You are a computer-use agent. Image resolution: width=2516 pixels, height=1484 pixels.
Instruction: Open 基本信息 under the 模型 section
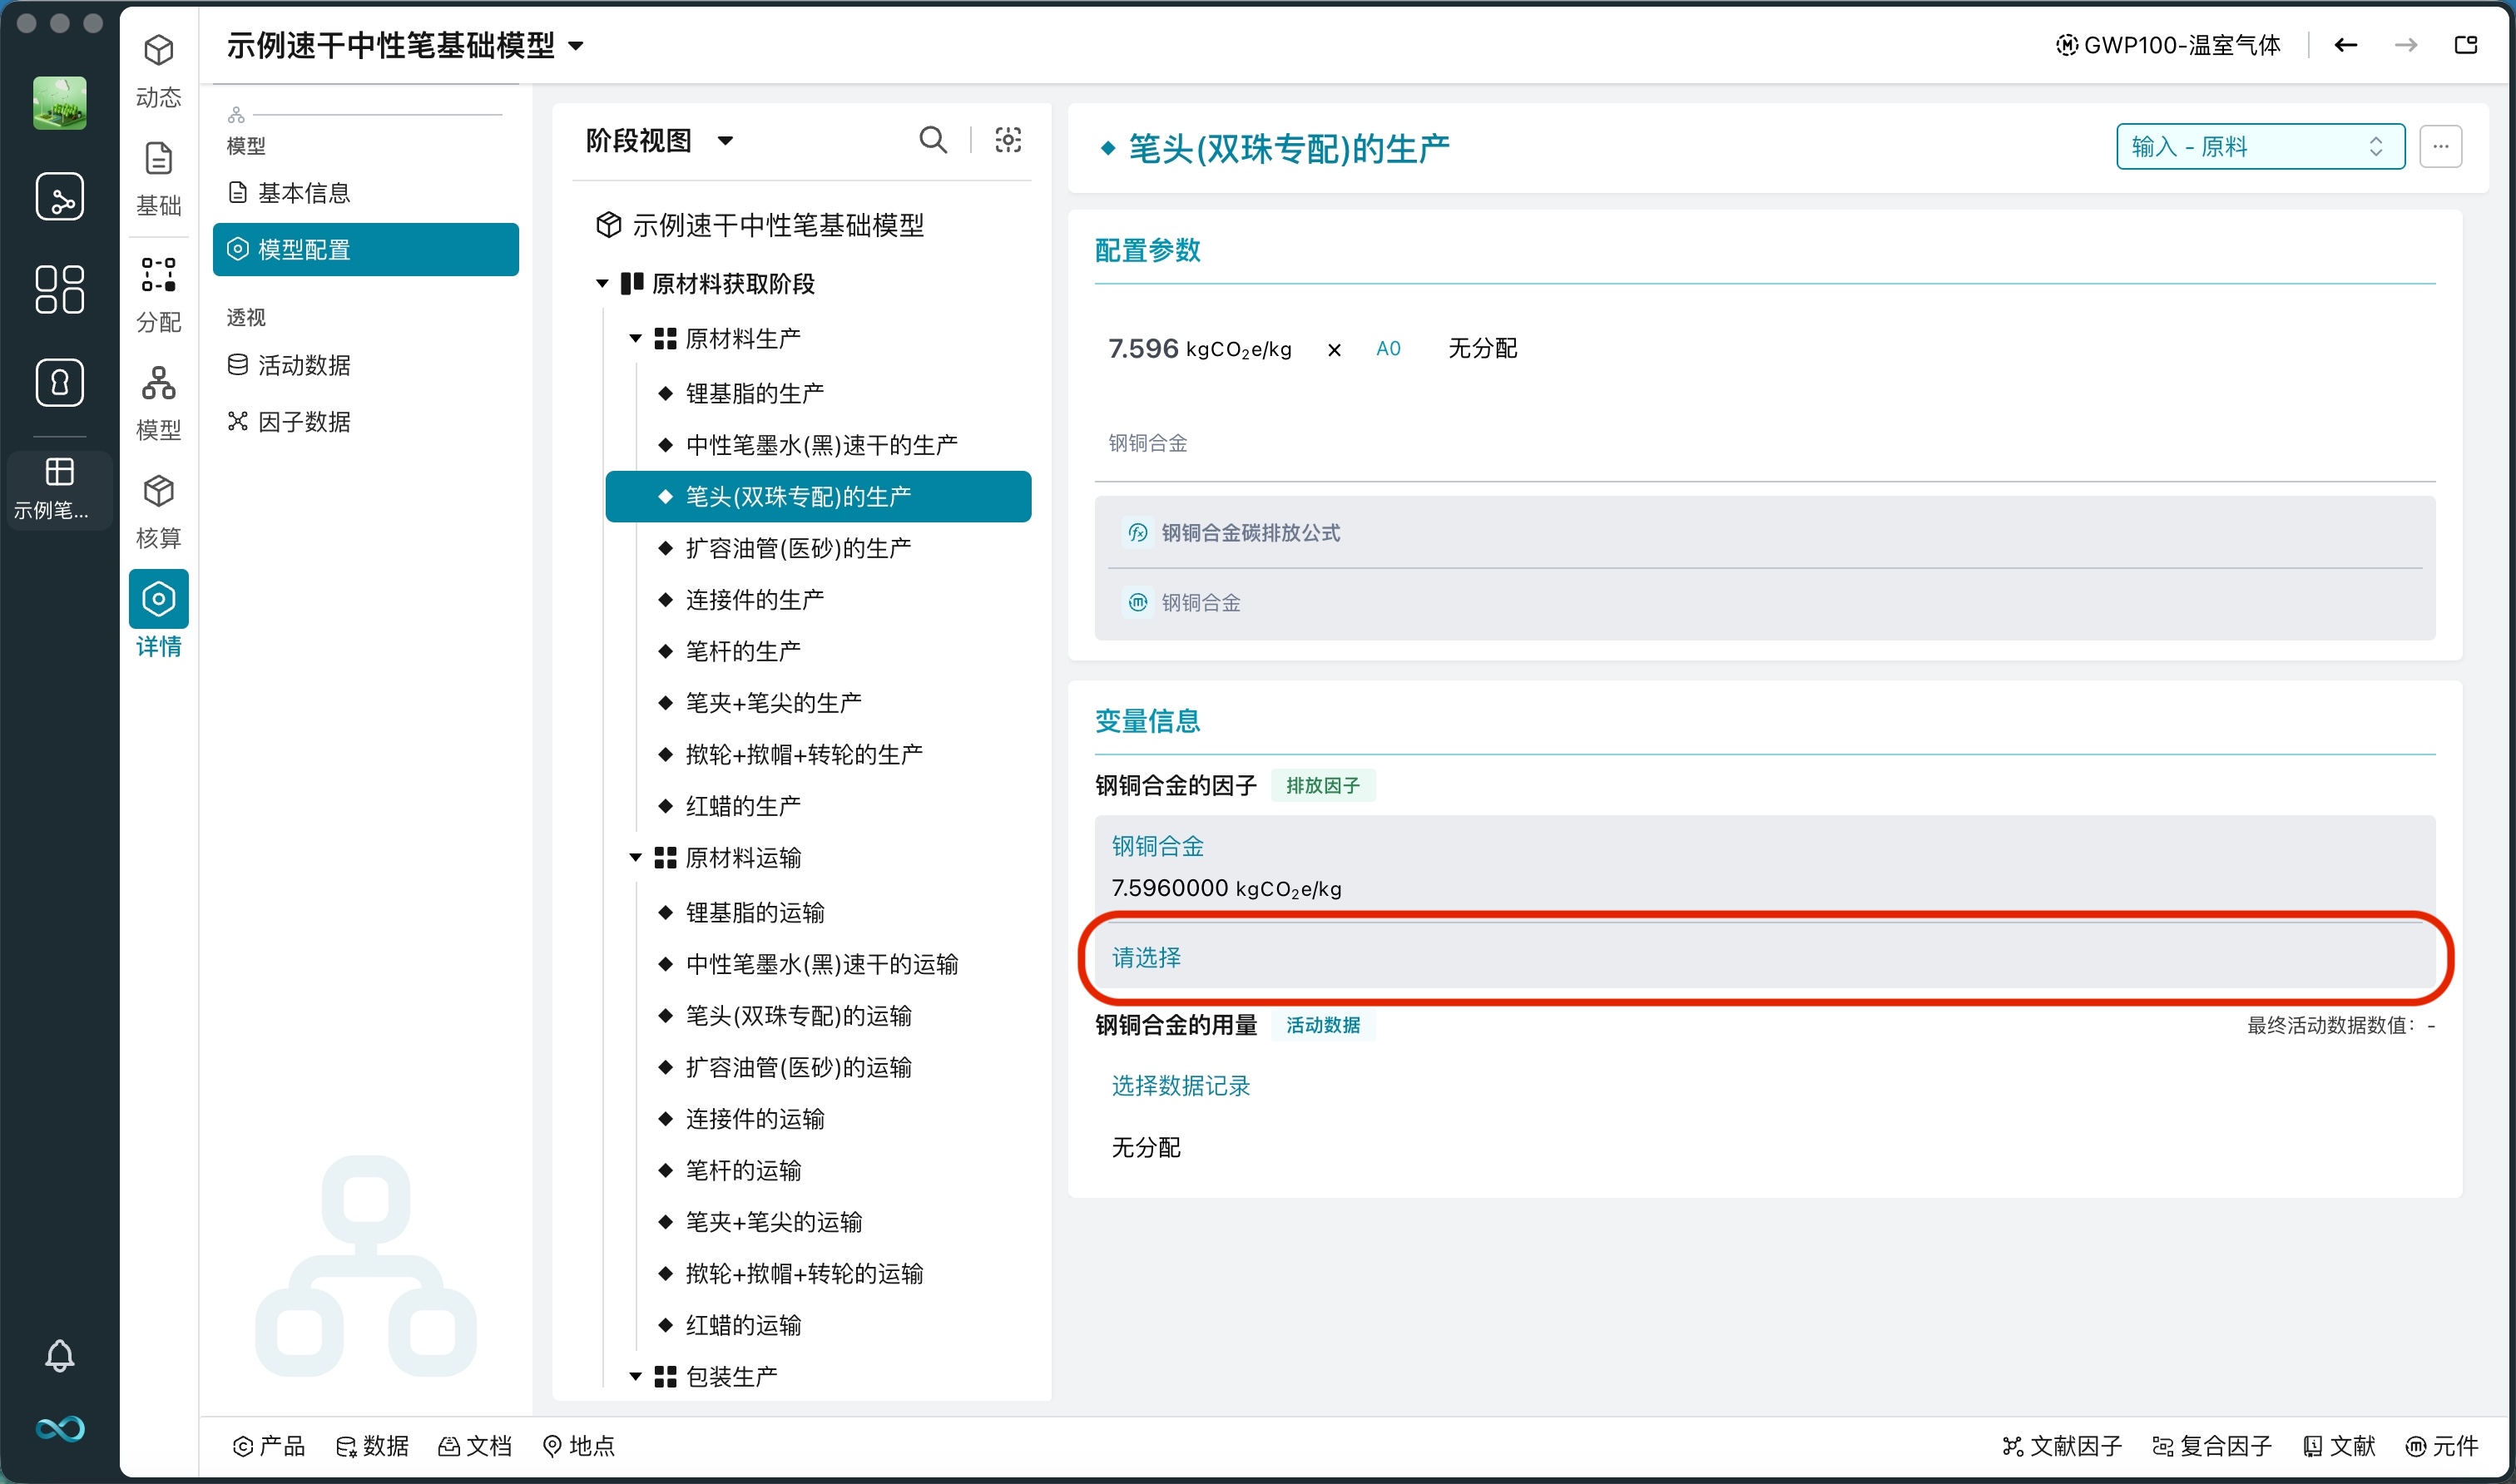303,193
